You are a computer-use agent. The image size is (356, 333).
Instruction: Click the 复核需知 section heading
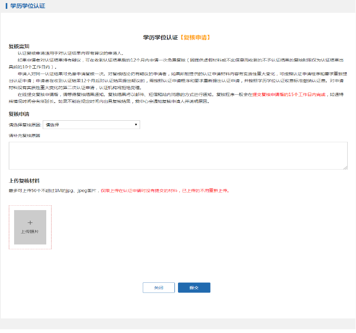point(19,46)
